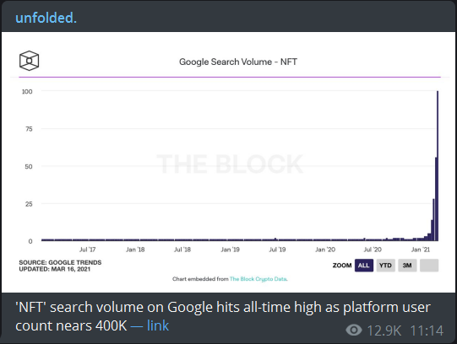Viewport: 457px width, 344px height.
Task: Click the blank grey zoom button
Action: tap(429, 266)
